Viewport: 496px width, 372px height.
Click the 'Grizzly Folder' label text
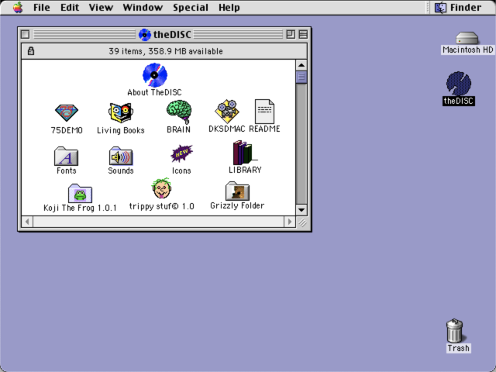237,205
